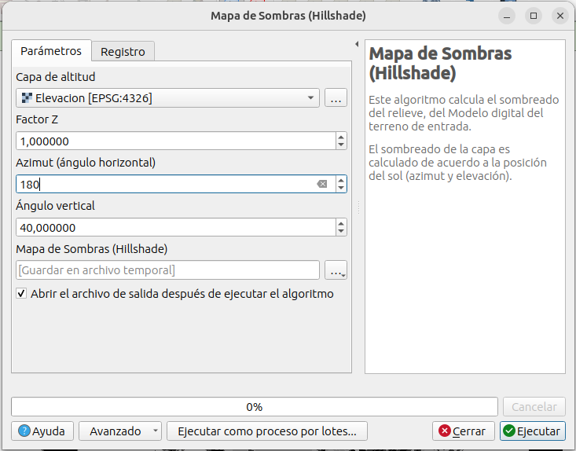Open help with the Ayuda button
This screenshot has width=576, height=451.
(42, 431)
